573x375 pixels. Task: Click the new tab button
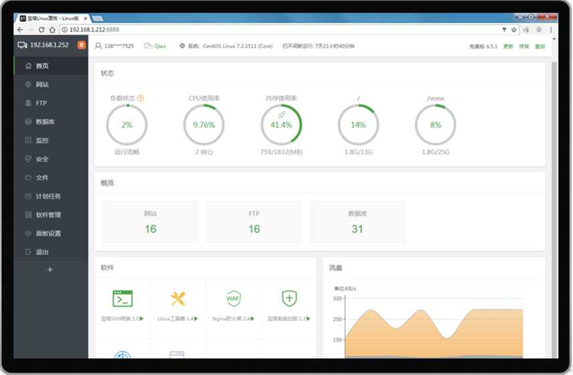click(x=97, y=18)
